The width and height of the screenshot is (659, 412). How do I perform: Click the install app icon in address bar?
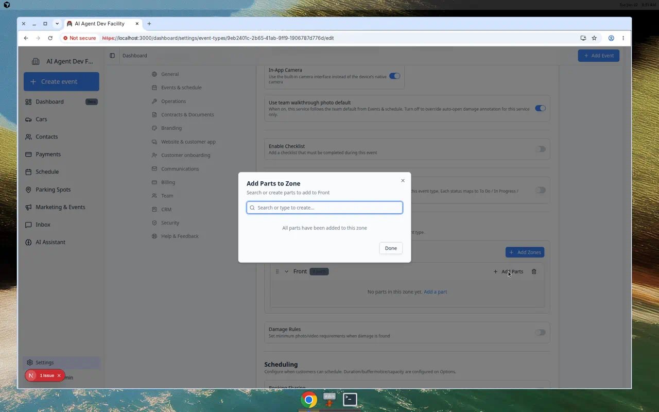click(x=583, y=38)
